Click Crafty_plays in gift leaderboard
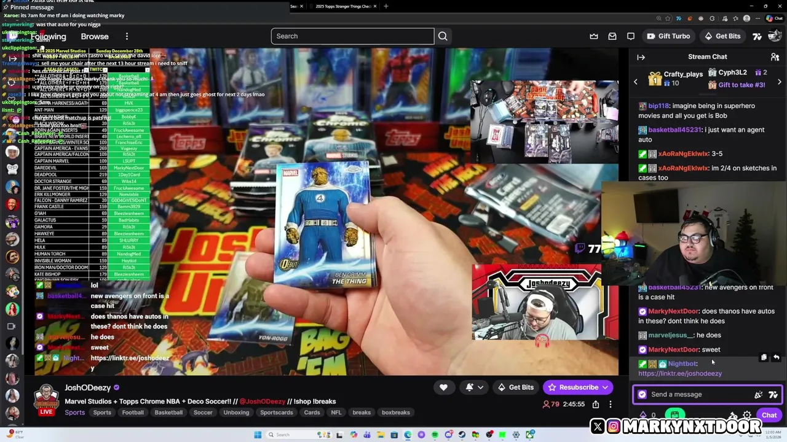The image size is (787, 442). point(683,74)
